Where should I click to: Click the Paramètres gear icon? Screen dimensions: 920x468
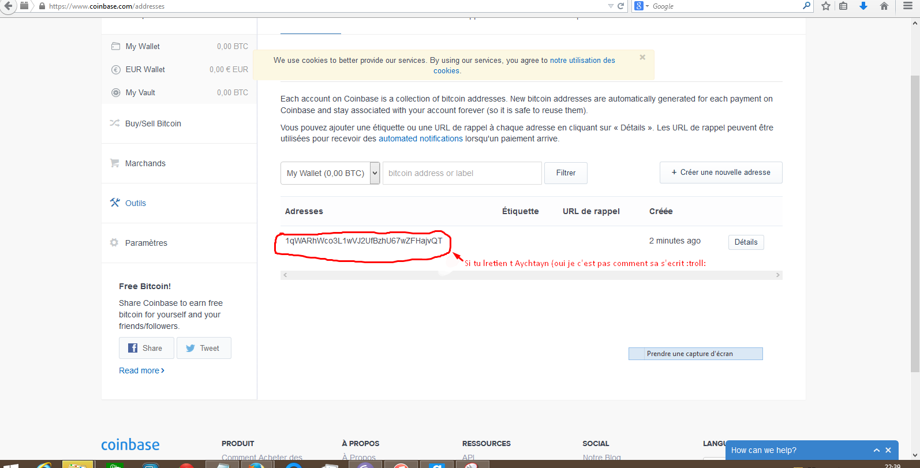tap(114, 242)
